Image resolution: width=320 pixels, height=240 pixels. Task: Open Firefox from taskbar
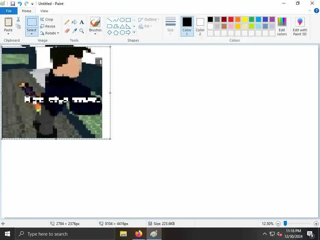tap(138, 234)
